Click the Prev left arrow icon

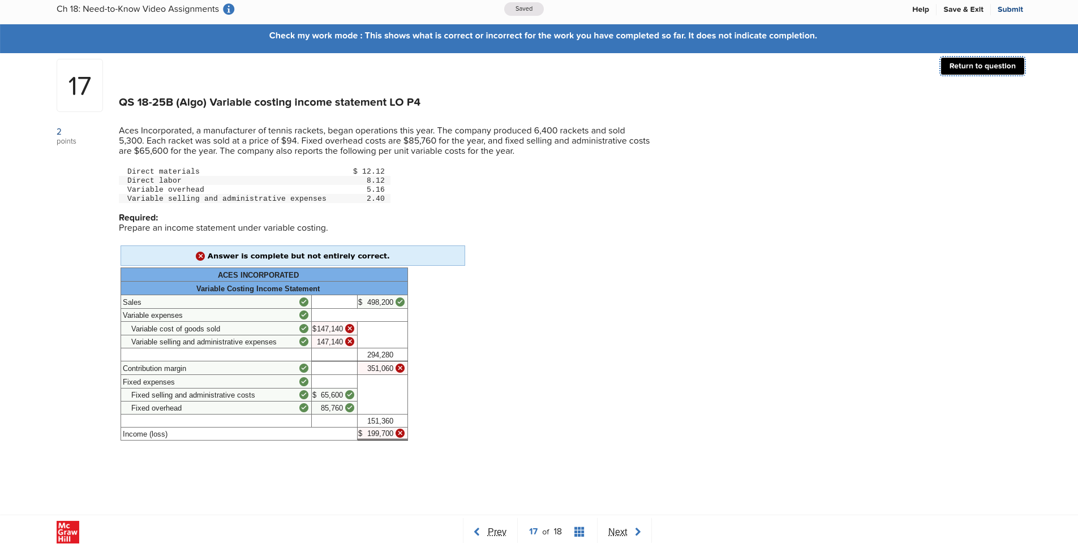pyautogui.click(x=476, y=532)
